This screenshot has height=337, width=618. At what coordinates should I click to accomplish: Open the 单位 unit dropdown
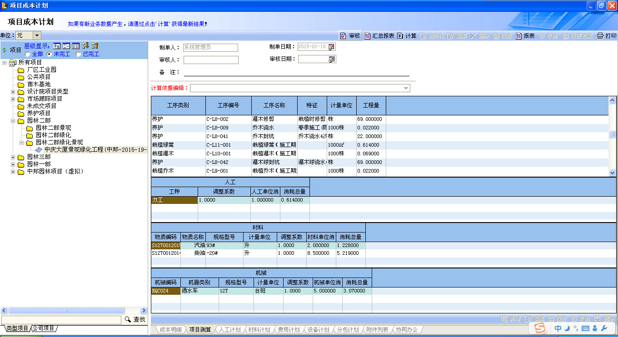[x=37, y=35]
